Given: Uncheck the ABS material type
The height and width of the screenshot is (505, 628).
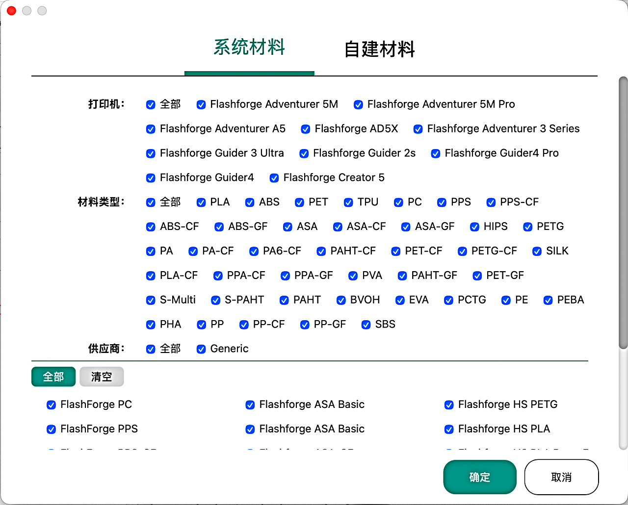Looking at the screenshot, I should 250,202.
